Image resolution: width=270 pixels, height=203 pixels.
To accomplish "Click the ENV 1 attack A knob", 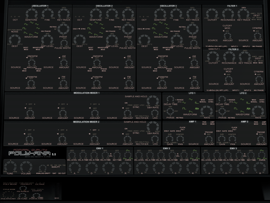I will (x=75, y=167).
